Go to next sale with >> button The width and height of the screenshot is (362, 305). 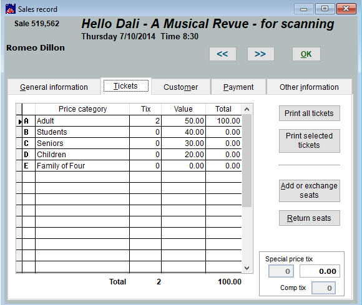click(260, 54)
